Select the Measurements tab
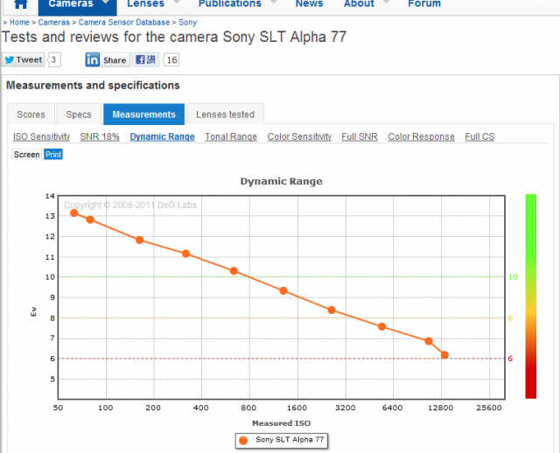 (x=143, y=115)
